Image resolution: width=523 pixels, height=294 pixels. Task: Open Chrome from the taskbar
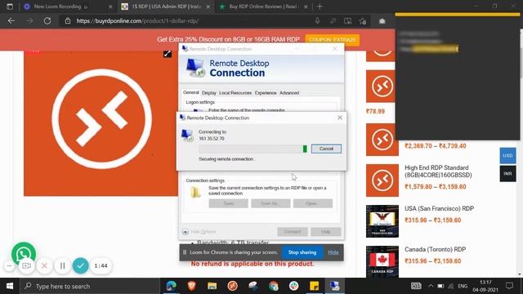[274, 286]
